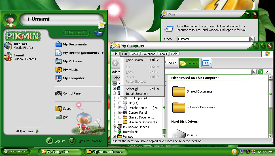Image resolution: width=275 pixels, height=156 pixels.
Task: Select temppp folder in tree
Action: [x=125, y=137]
